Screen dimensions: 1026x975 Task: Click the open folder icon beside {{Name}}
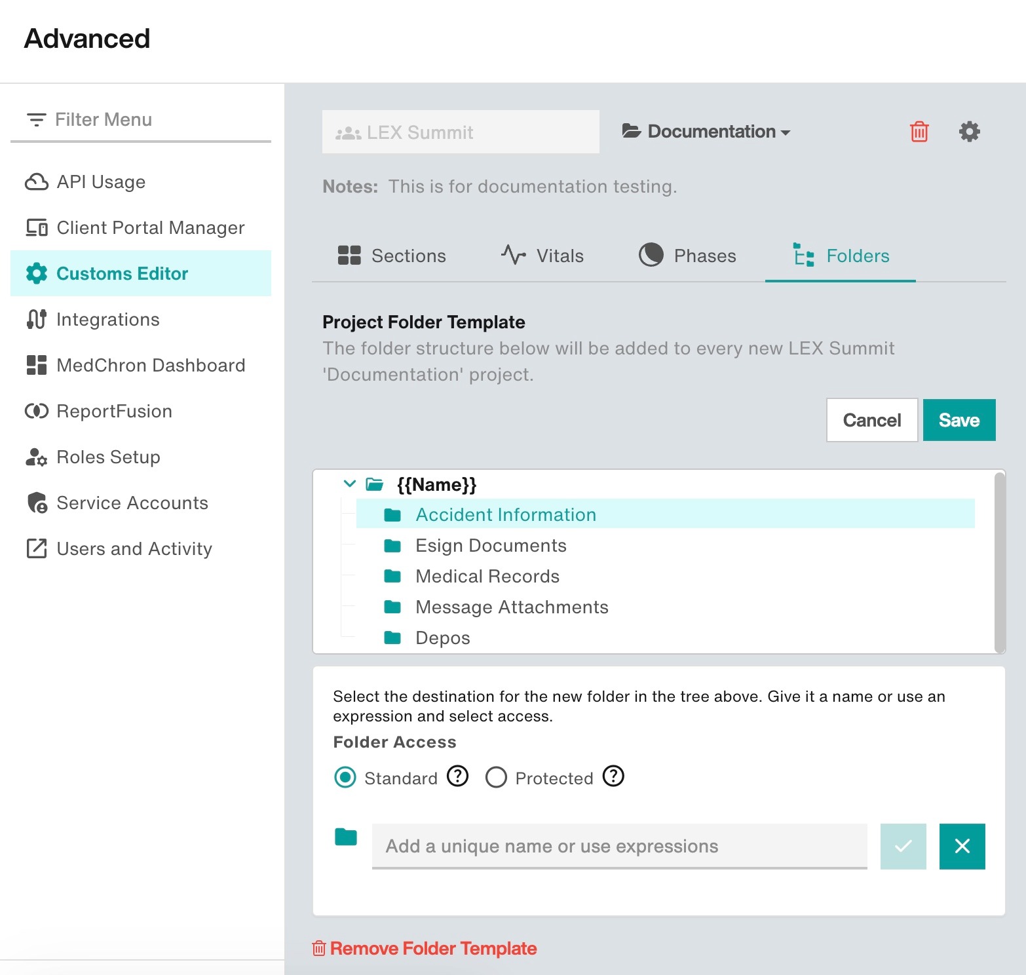pos(375,484)
